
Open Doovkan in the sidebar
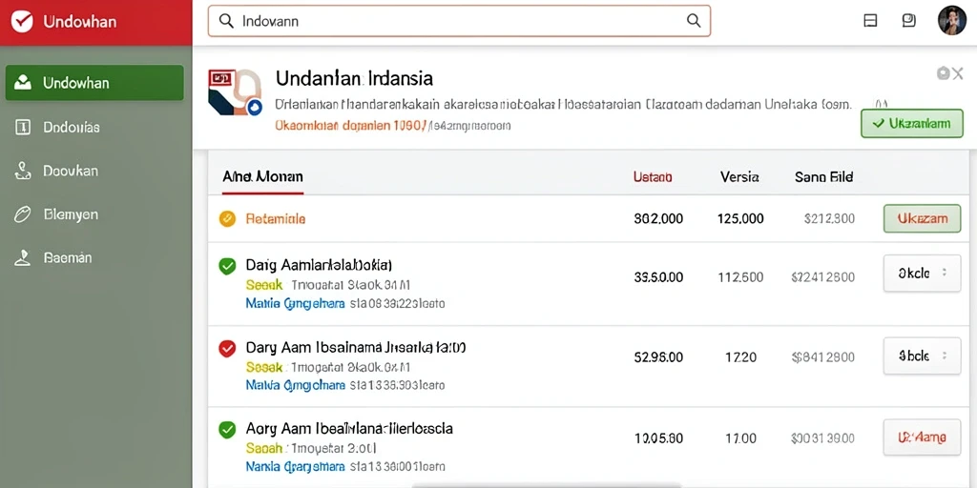[71, 172]
